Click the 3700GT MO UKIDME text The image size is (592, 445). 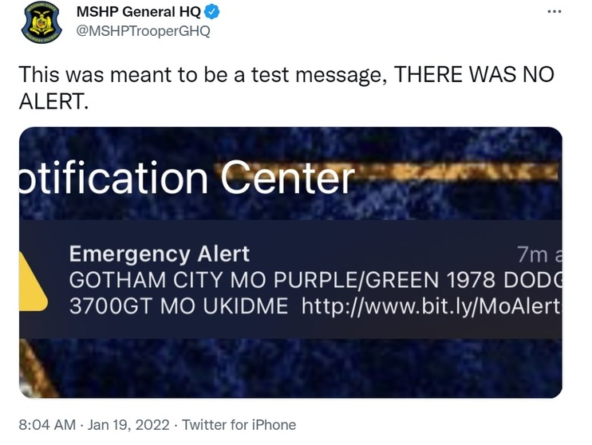179,306
